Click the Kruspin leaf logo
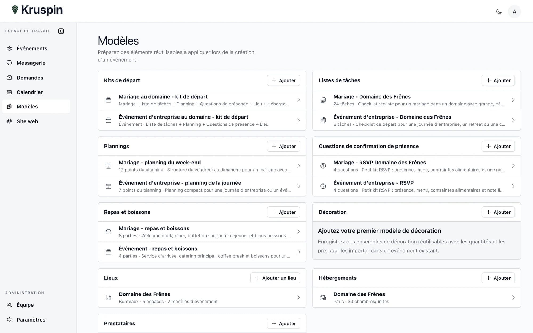The height and width of the screenshot is (333, 533). (15, 10)
